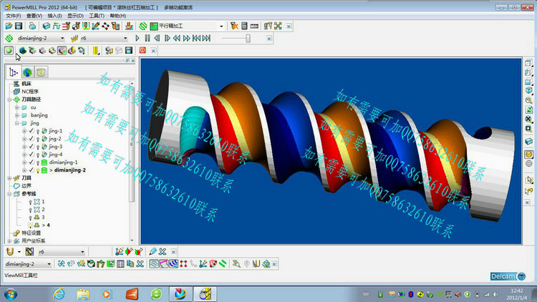The width and height of the screenshot is (537, 302).
Task: Open the 工具(T) menu
Action: tap(97, 16)
